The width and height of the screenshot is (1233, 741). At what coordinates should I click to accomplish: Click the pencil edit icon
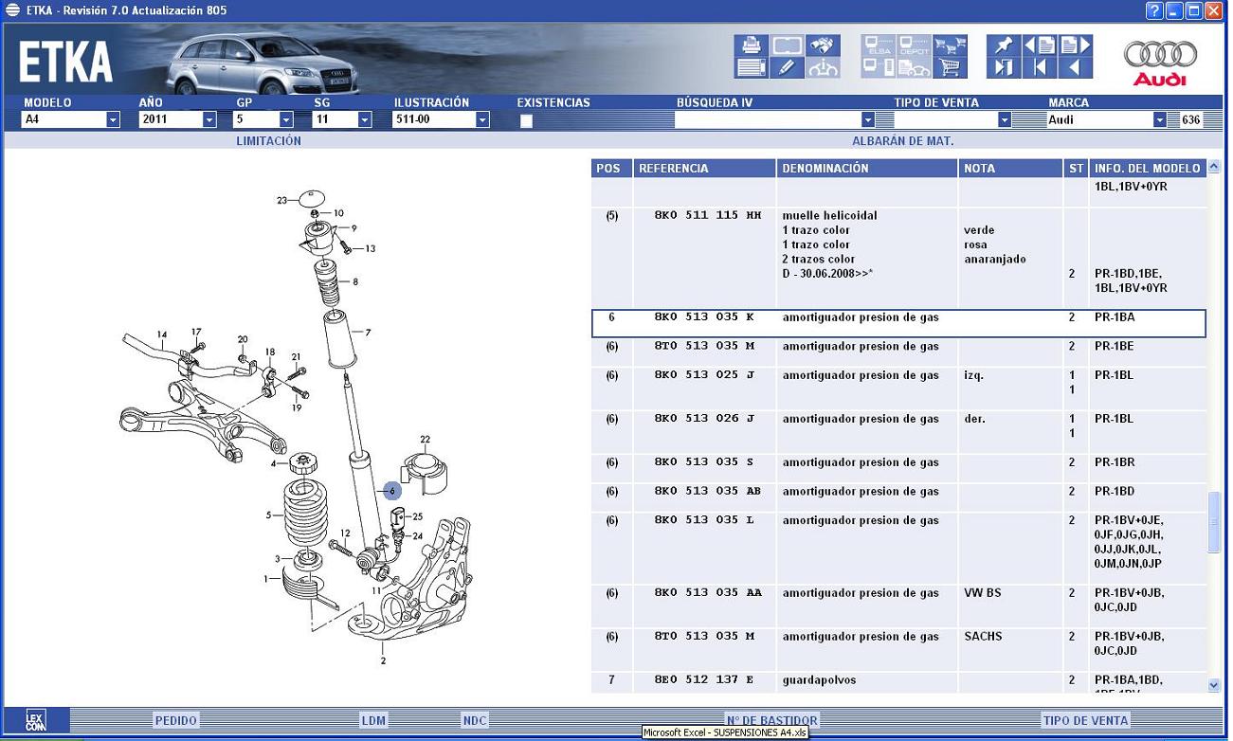787,68
